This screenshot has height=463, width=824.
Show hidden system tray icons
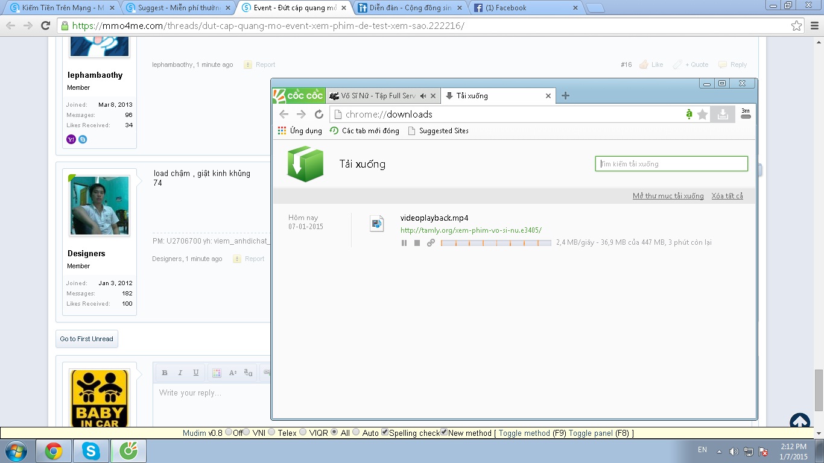point(719,452)
